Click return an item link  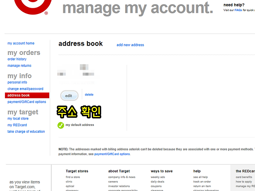pyautogui.click(x=202, y=186)
